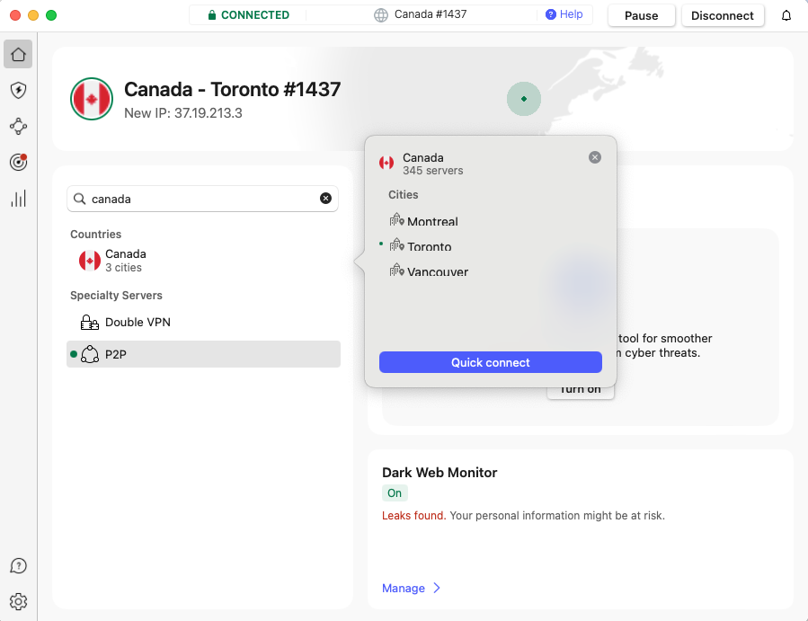This screenshot has height=621, width=808.
Task: Click the large Canada flag by Toronto #1437
Action: coord(92,99)
